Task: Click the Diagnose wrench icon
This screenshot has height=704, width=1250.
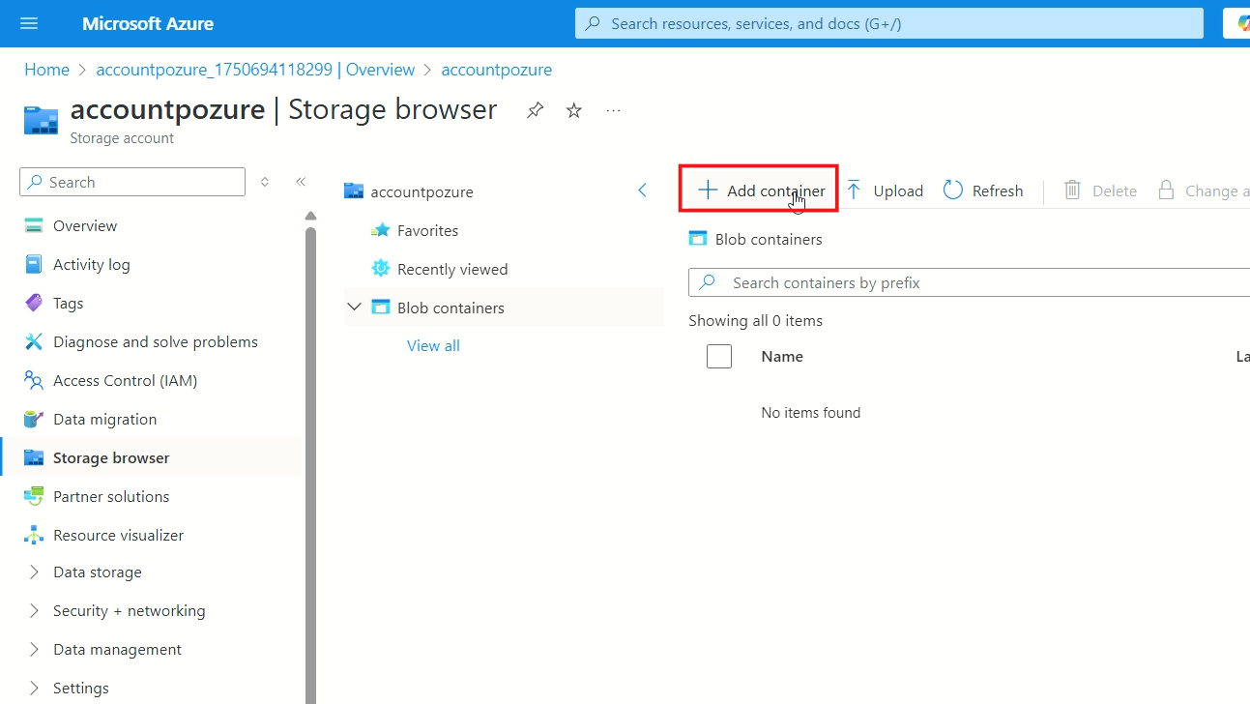Action: pos(34,341)
